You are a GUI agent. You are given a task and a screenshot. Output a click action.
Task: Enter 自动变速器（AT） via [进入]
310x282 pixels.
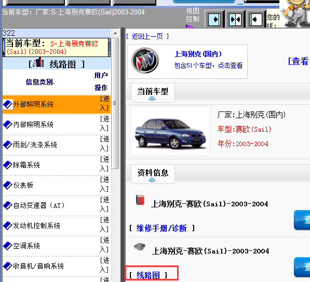104,204
